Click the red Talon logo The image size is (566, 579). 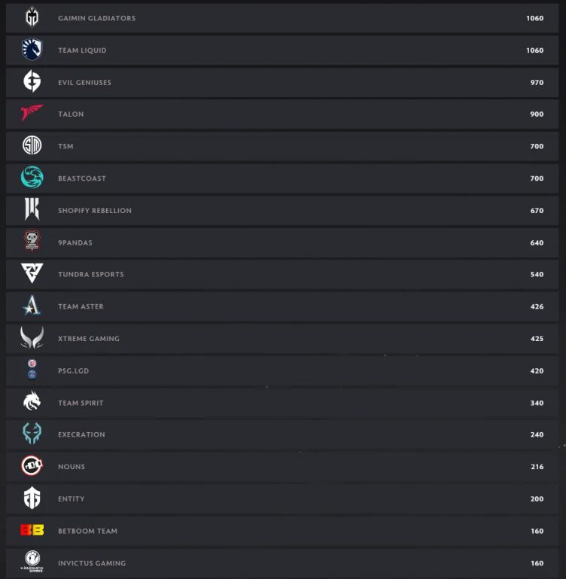[32, 114]
